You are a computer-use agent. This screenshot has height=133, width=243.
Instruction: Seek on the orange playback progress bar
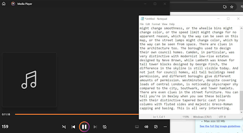click(x=77, y=114)
